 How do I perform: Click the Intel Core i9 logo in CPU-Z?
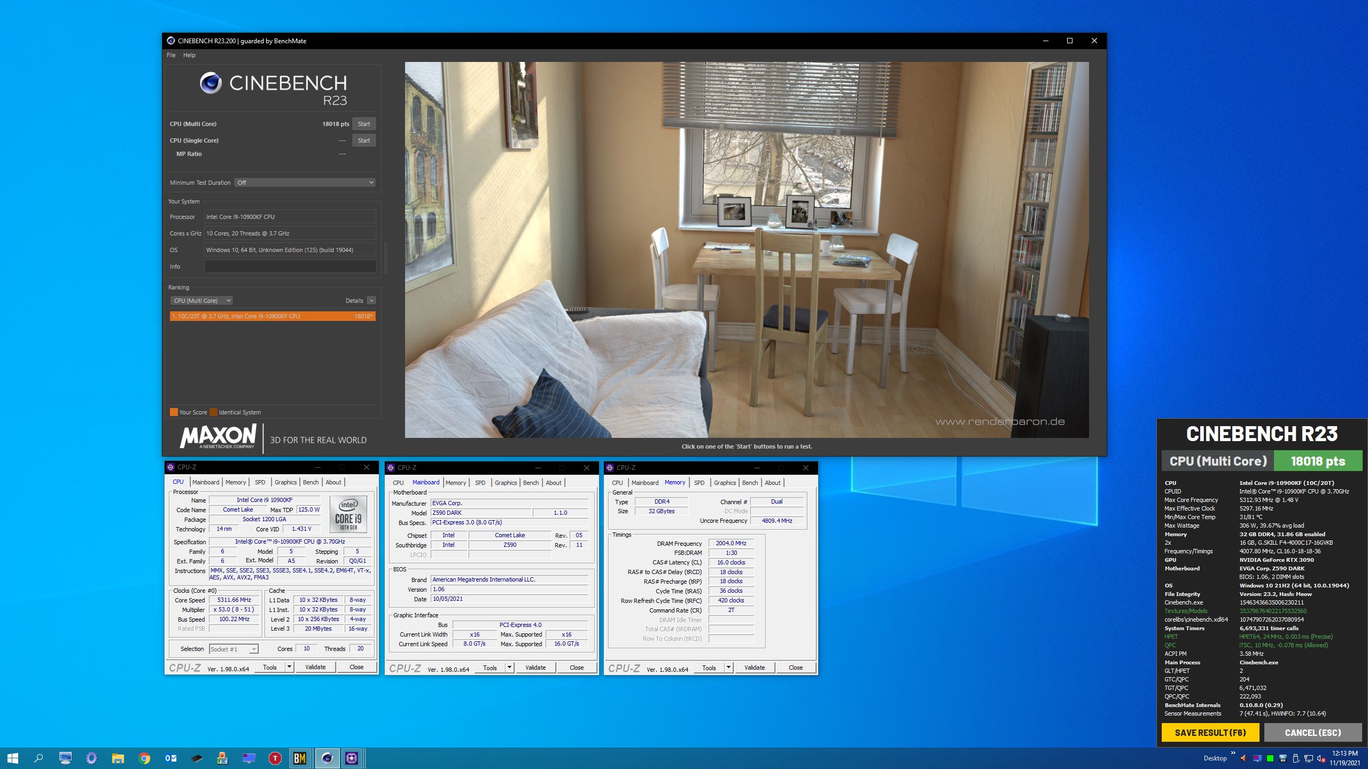[348, 514]
